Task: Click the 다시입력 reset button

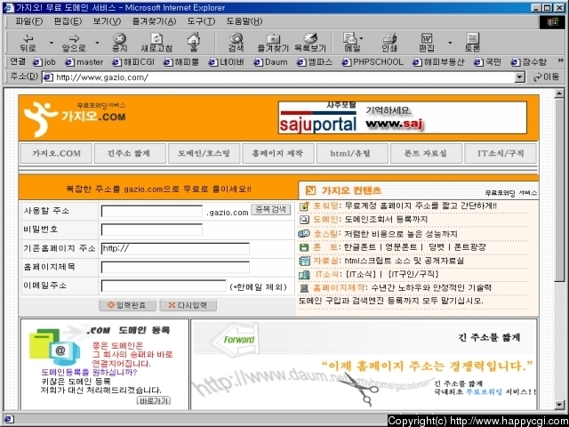Action: pyautogui.click(x=188, y=305)
